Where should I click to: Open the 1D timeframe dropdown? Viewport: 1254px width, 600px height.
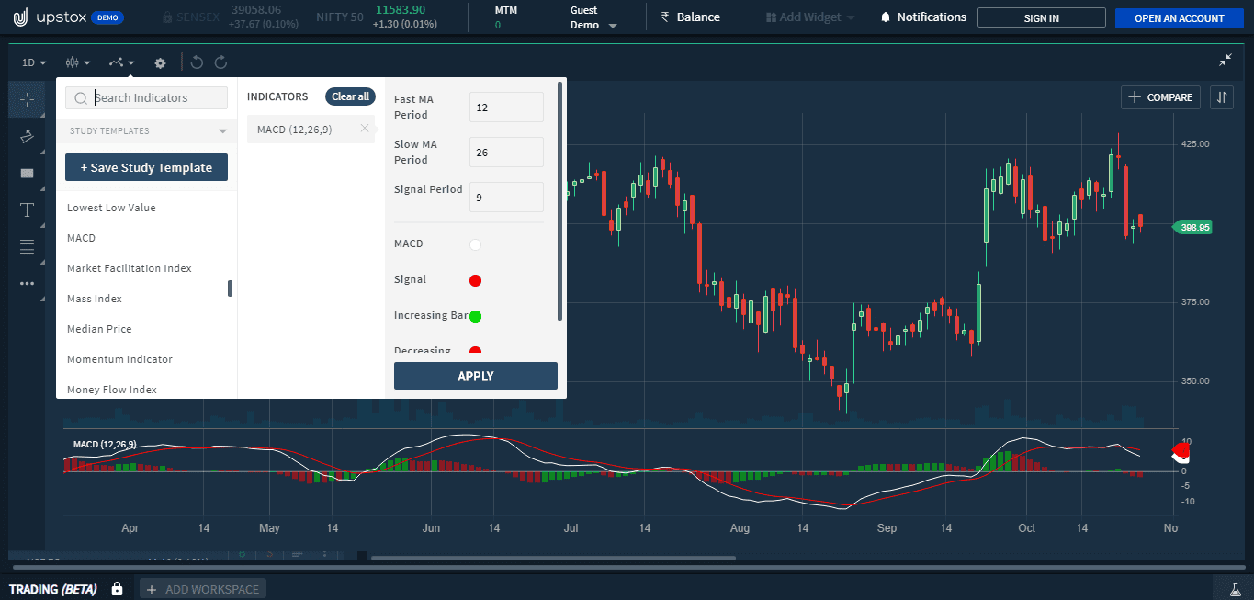pos(34,62)
